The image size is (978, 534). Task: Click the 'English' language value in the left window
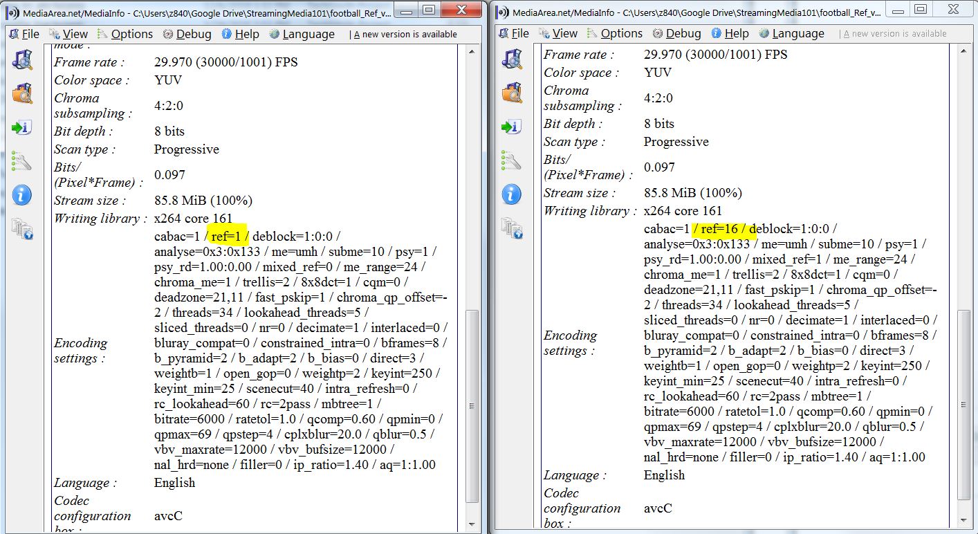point(174,483)
